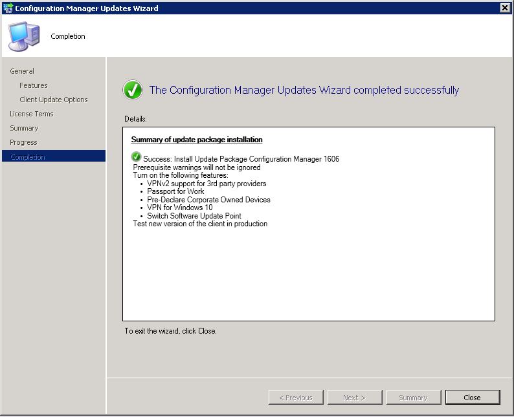Select the License Terms step
Image resolution: width=514 pixels, height=417 pixels.
[x=32, y=114]
